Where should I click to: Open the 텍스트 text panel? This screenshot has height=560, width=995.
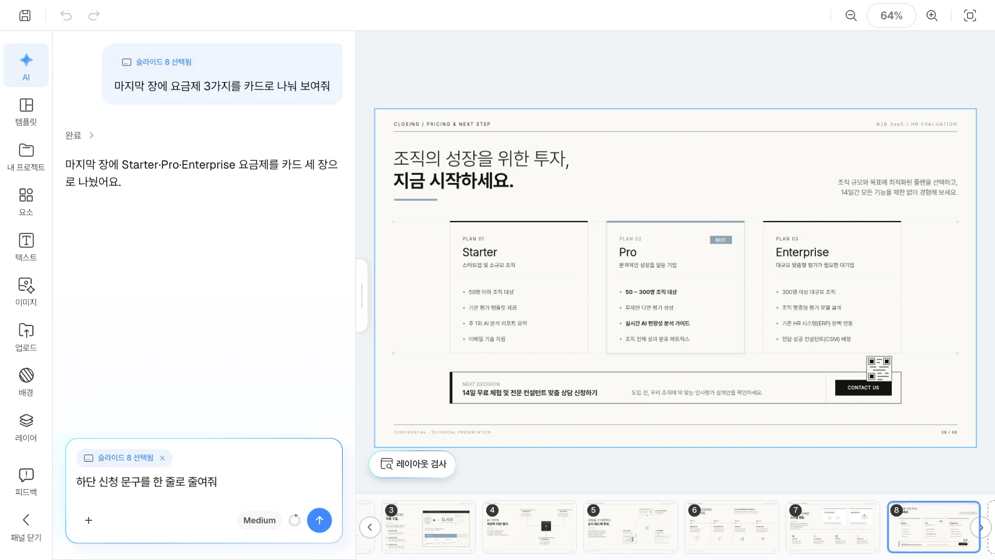click(26, 247)
